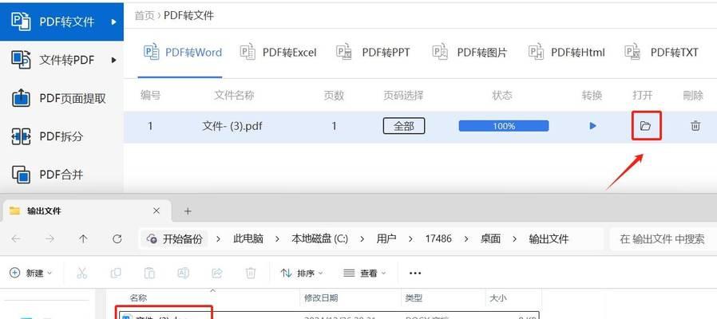Select the 文件- (3).pdf file name
Screen dimensions: 717x319
point(232,126)
